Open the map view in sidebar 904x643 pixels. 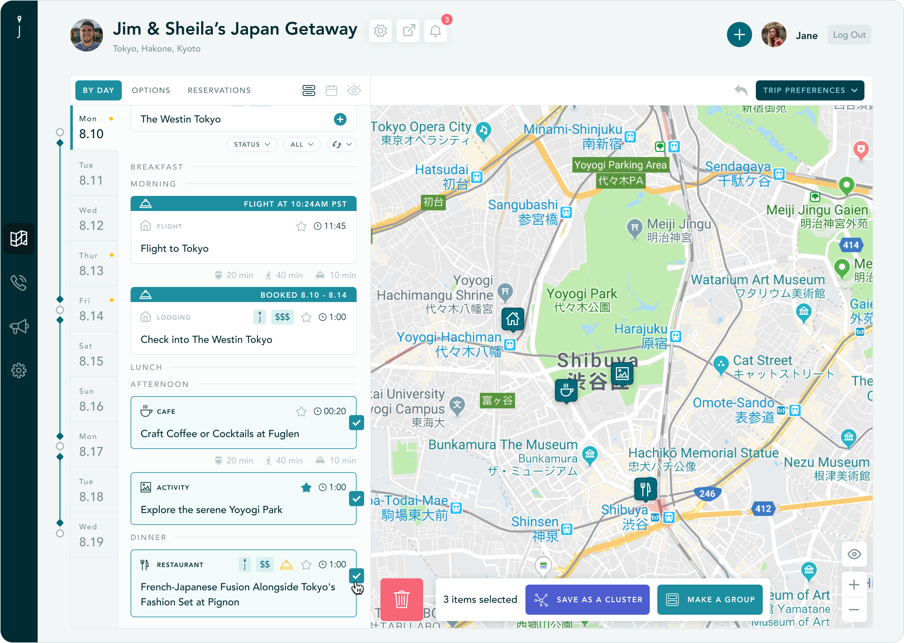(x=19, y=238)
